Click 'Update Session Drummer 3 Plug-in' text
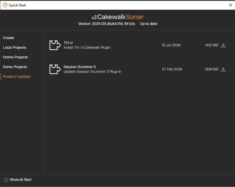Screen dimensions: 235x187 [92, 72]
